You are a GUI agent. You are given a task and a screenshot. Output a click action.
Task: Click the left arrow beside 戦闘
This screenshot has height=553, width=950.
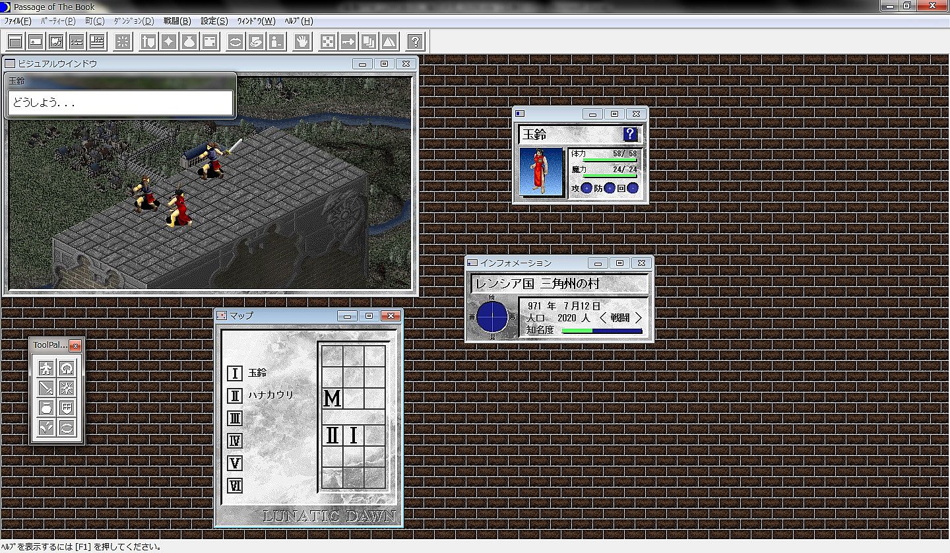pyautogui.click(x=603, y=317)
